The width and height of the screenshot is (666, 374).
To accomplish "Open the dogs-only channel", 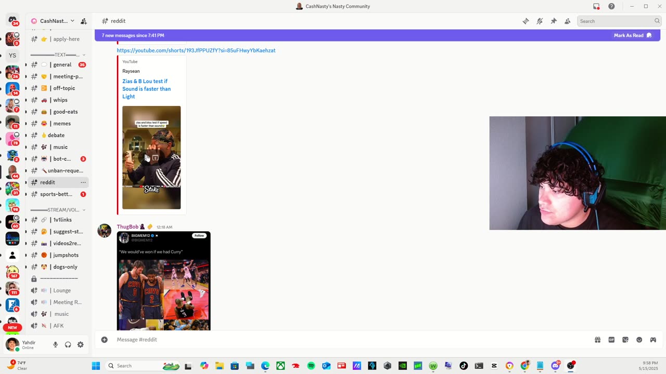I will tap(58, 267).
